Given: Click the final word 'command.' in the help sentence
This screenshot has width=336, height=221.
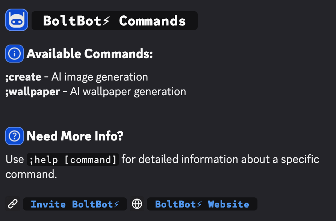Looking at the screenshot, I should point(31,174).
